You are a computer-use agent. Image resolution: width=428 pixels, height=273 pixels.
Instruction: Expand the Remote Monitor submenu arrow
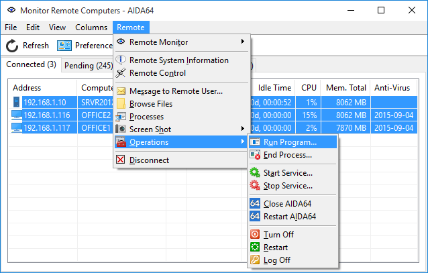[242, 42]
